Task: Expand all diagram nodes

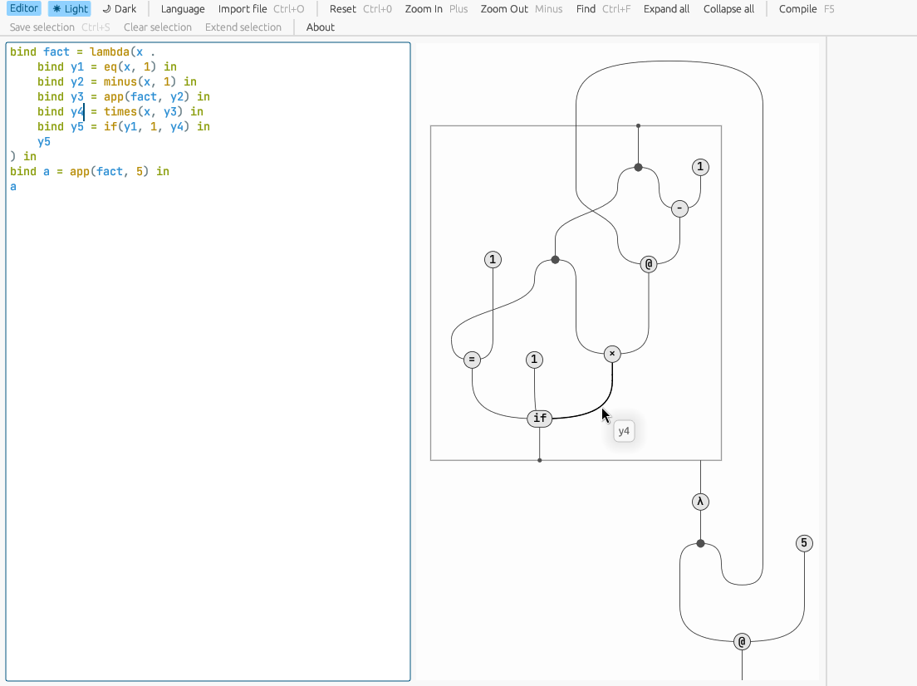Action: coord(666,8)
